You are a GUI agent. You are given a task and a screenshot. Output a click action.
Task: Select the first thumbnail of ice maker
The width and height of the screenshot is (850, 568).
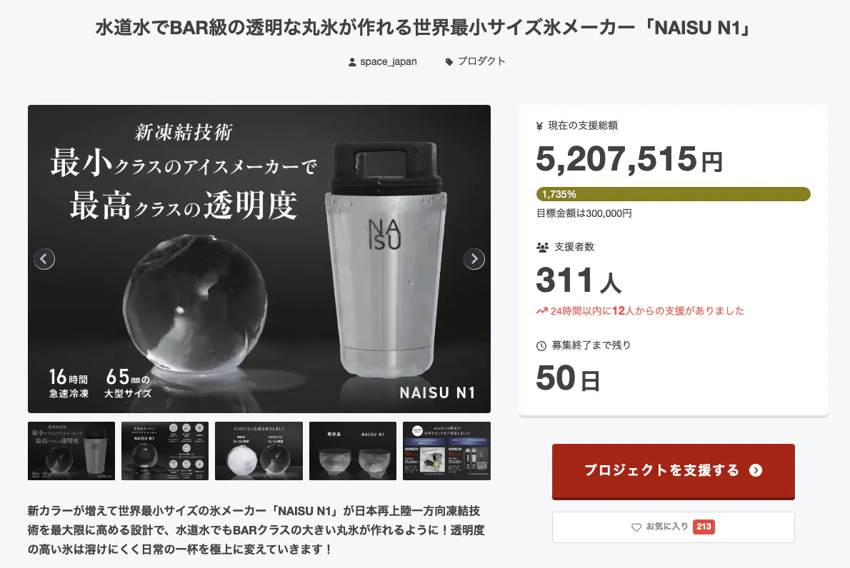point(71,450)
